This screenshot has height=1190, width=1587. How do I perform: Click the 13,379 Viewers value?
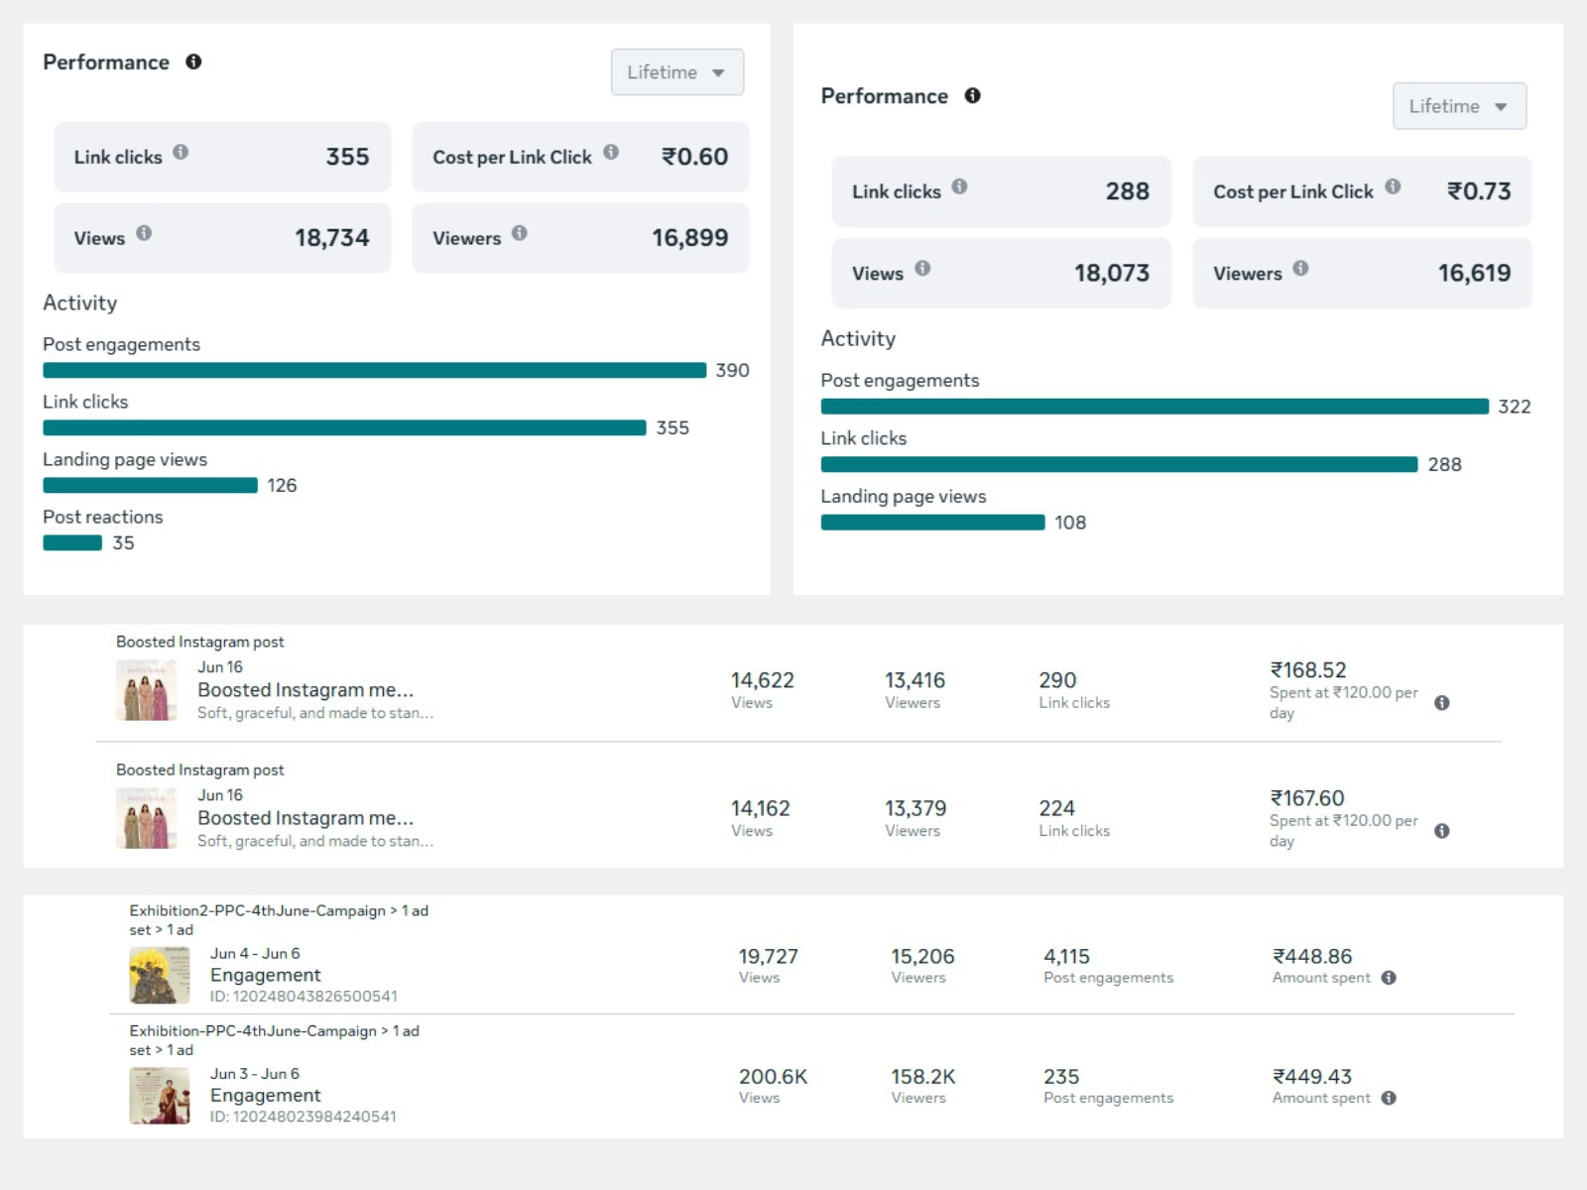[916, 808]
